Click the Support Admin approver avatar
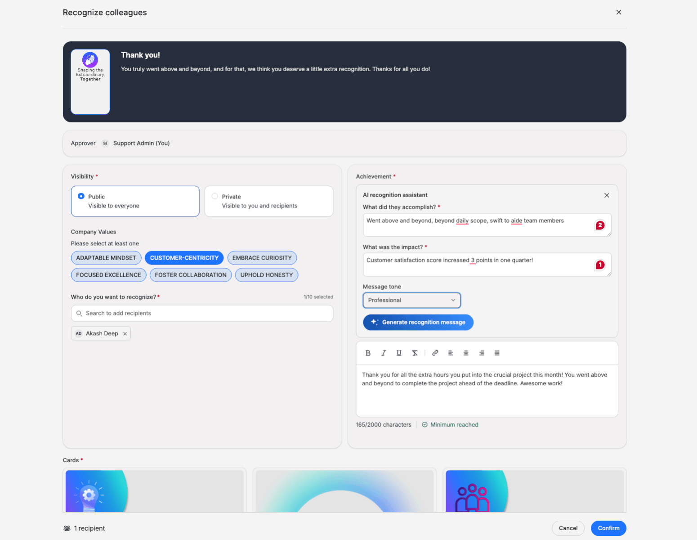The height and width of the screenshot is (540, 697). click(105, 144)
